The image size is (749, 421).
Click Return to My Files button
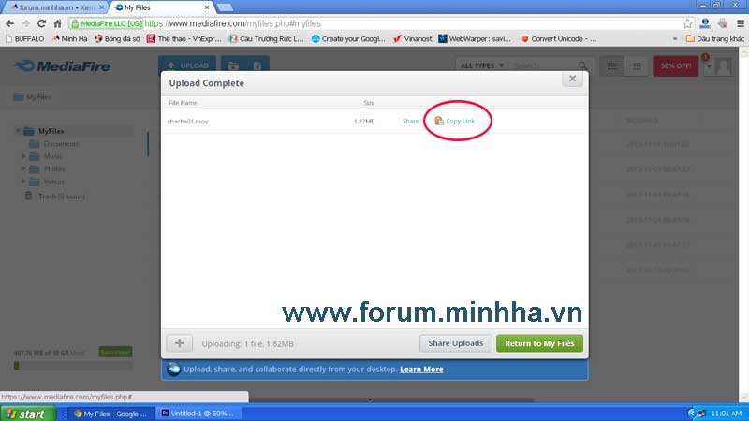point(539,343)
